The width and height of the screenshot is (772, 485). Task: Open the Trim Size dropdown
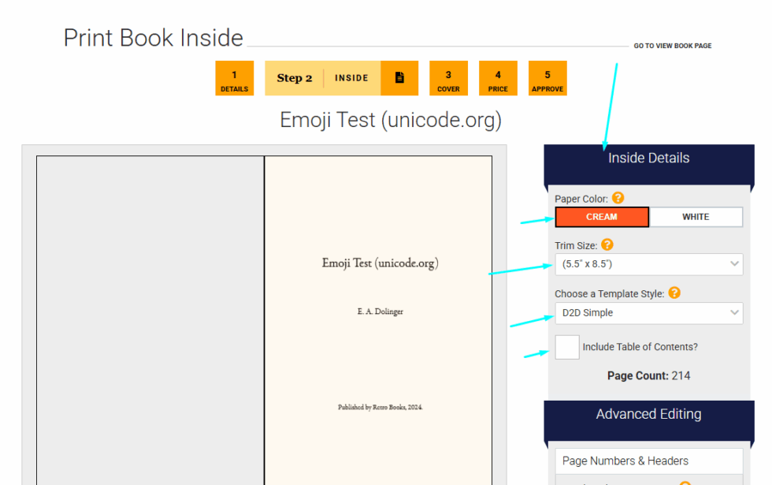(x=648, y=264)
